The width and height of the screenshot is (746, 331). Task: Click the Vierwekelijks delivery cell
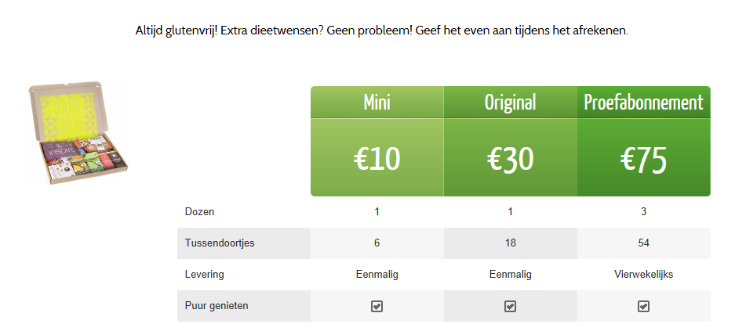644,275
